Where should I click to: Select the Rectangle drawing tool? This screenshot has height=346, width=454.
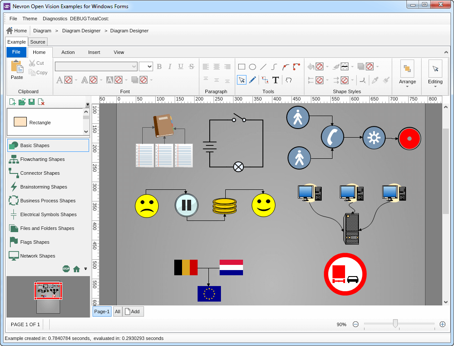click(242, 67)
